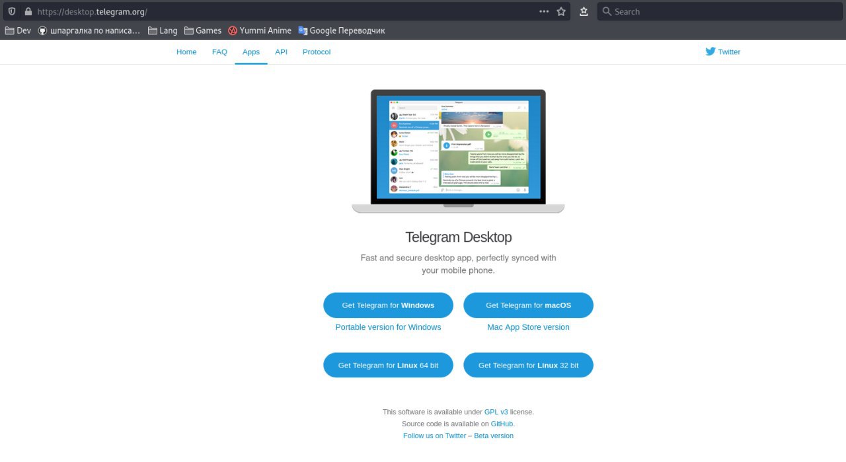The width and height of the screenshot is (846, 462).
Task: Click the laptop Telegram Desktop preview image
Action: (x=458, y=151)
